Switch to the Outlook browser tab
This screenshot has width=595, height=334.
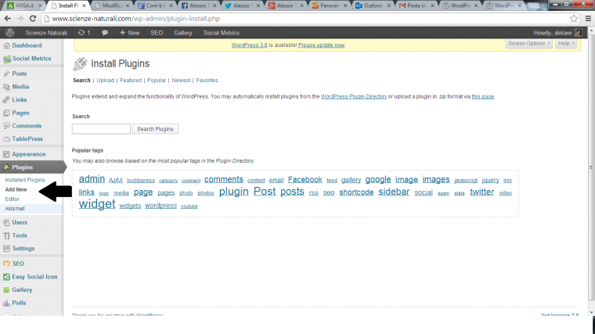point(373,5)
